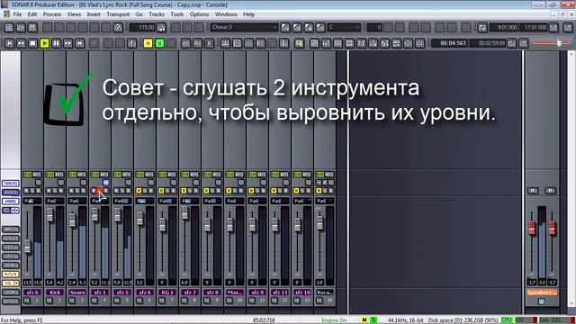
Task: Click the exclamation mark Reset icon
Action: pyautogui.click(x=132, y=43)
